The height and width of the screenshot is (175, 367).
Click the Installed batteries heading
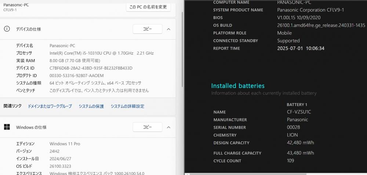[238, 85]
